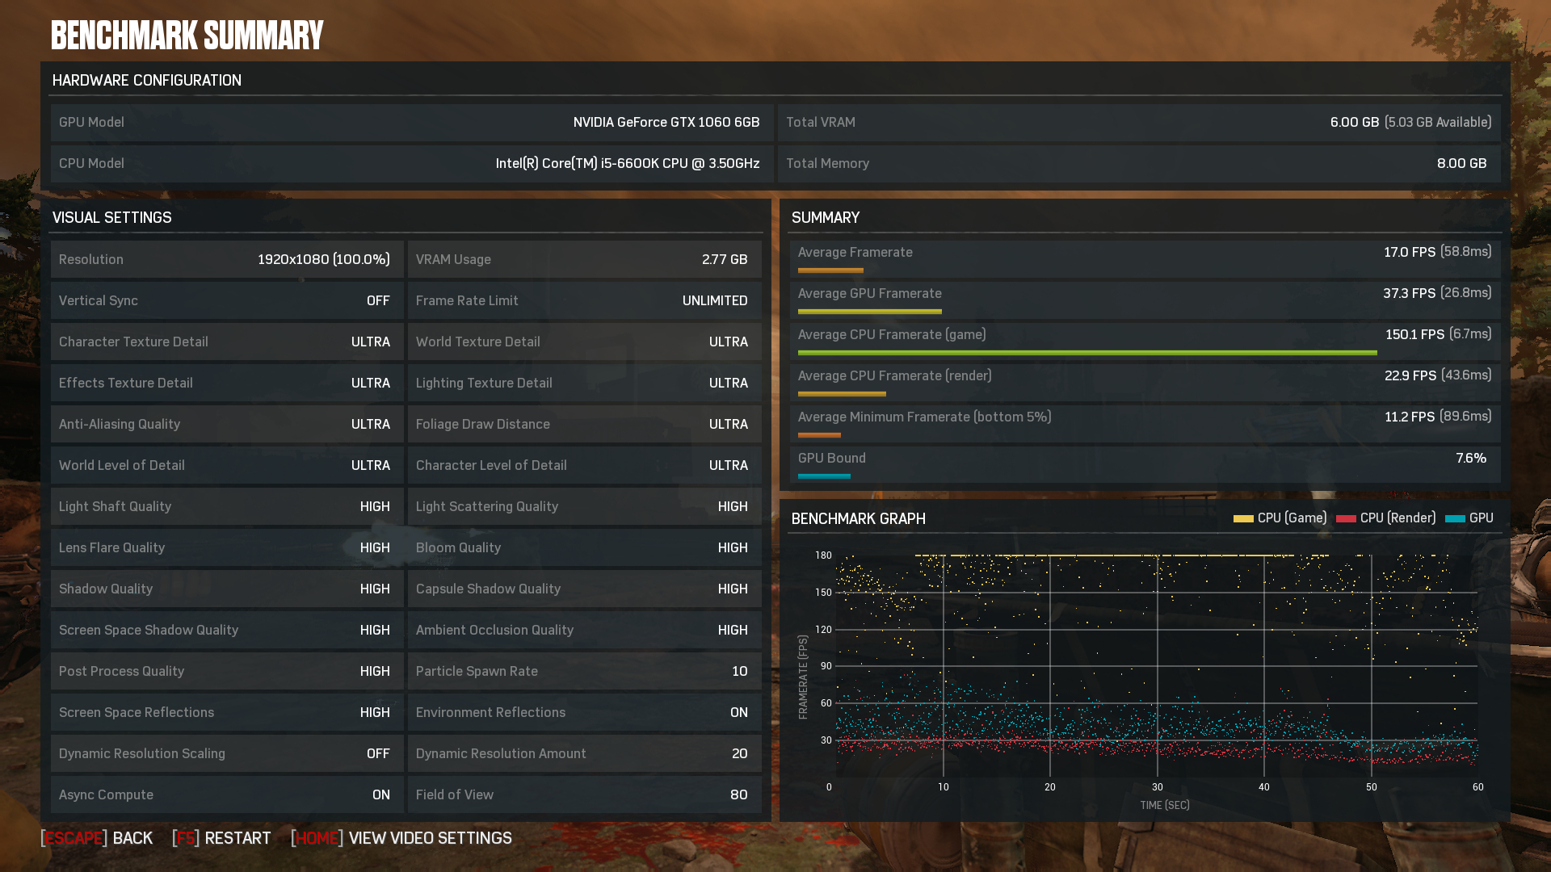Toggle Async Compute ON setting
Image resolution: width=1551 pixels, height=872 pixels.
click(379, 793)
